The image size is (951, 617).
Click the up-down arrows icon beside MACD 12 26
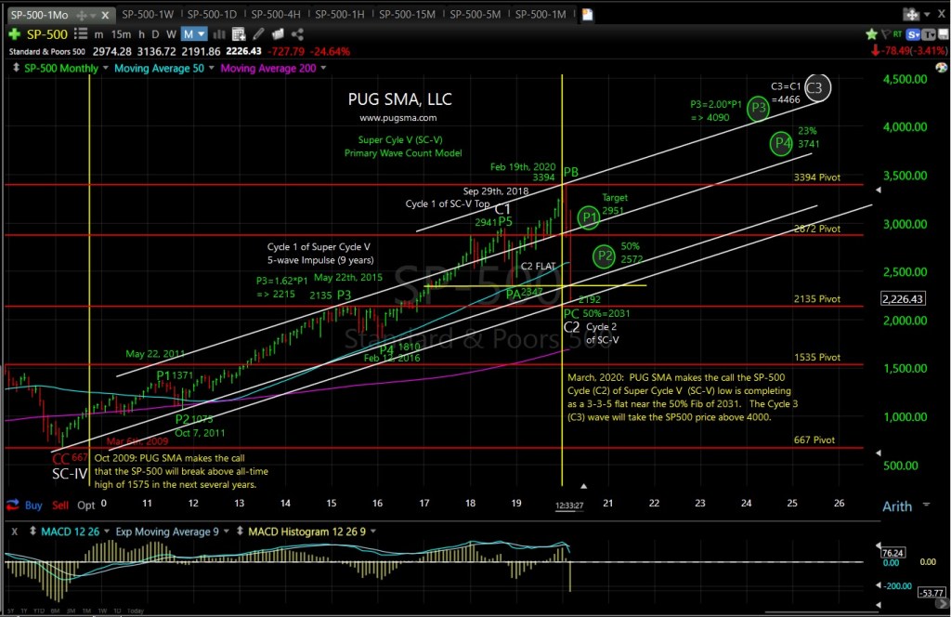(x=33, y=532)
